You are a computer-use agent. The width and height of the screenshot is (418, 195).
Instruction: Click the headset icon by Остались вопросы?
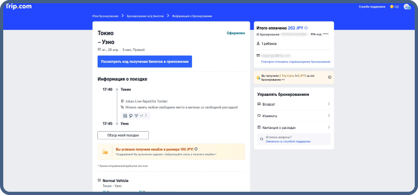point(262,139)
